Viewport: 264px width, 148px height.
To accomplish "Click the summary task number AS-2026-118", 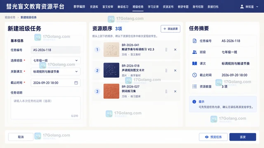I will point(231,41).
